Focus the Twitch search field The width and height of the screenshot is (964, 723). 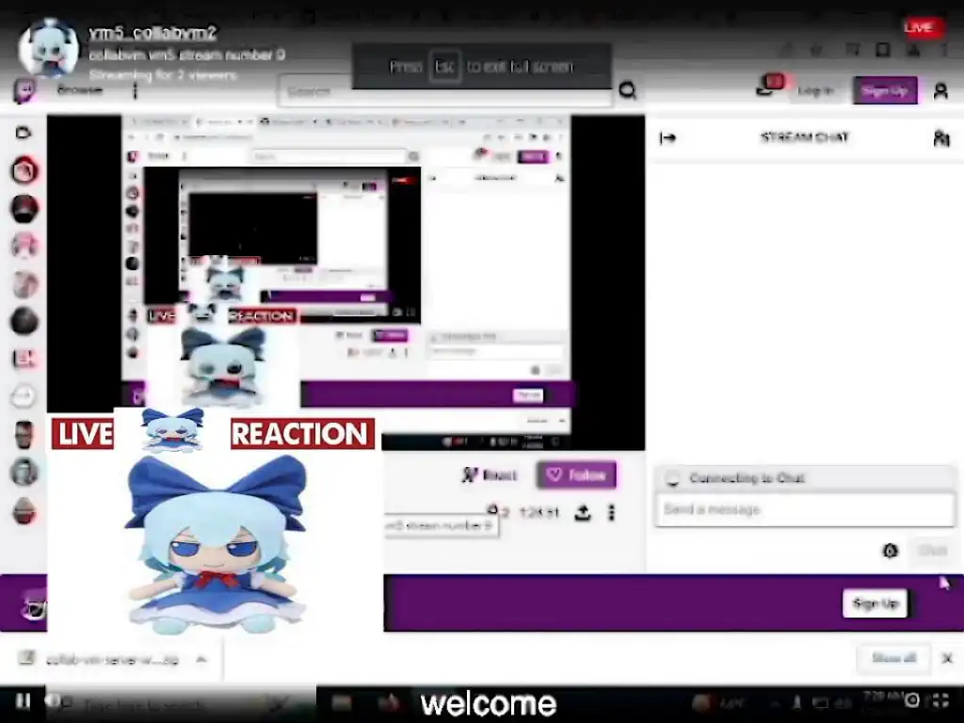(x=444, y=92)
